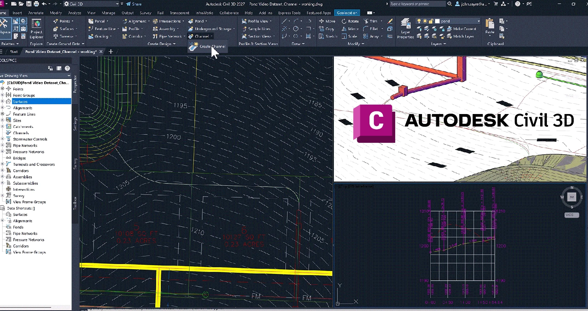Click the Toolspace help icon
This screenshot has height=311, width=588.
(67, 68)
